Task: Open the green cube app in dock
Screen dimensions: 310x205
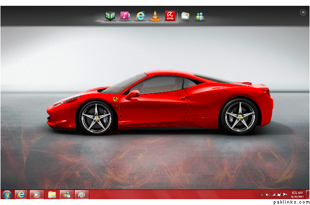Action: 110,16
